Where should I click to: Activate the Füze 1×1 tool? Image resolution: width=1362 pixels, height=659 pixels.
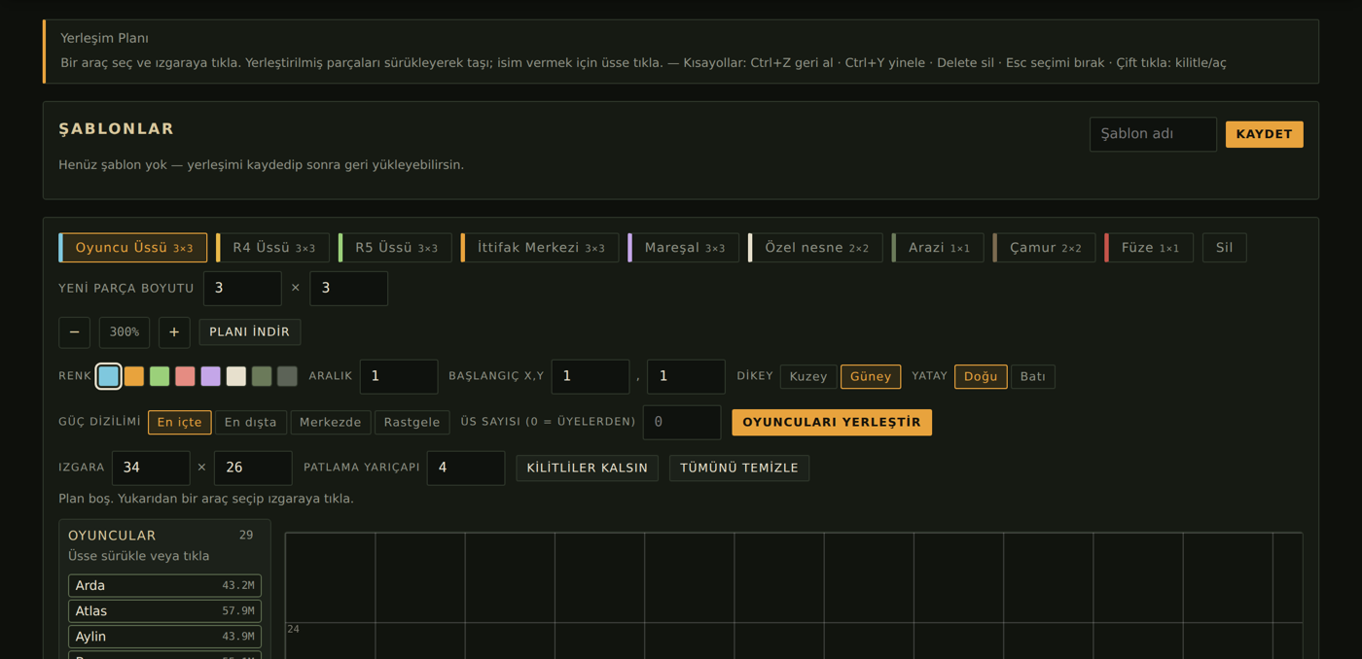coord(1149,248)
